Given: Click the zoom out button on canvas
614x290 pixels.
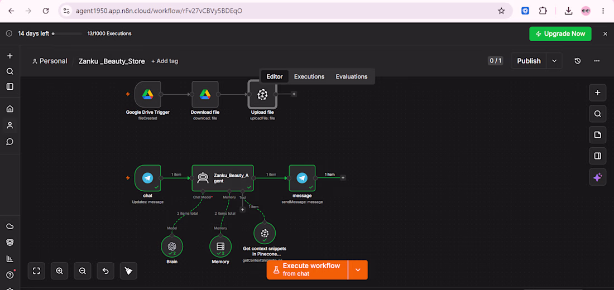Looking at the screenshot, I should click(83, 271).
